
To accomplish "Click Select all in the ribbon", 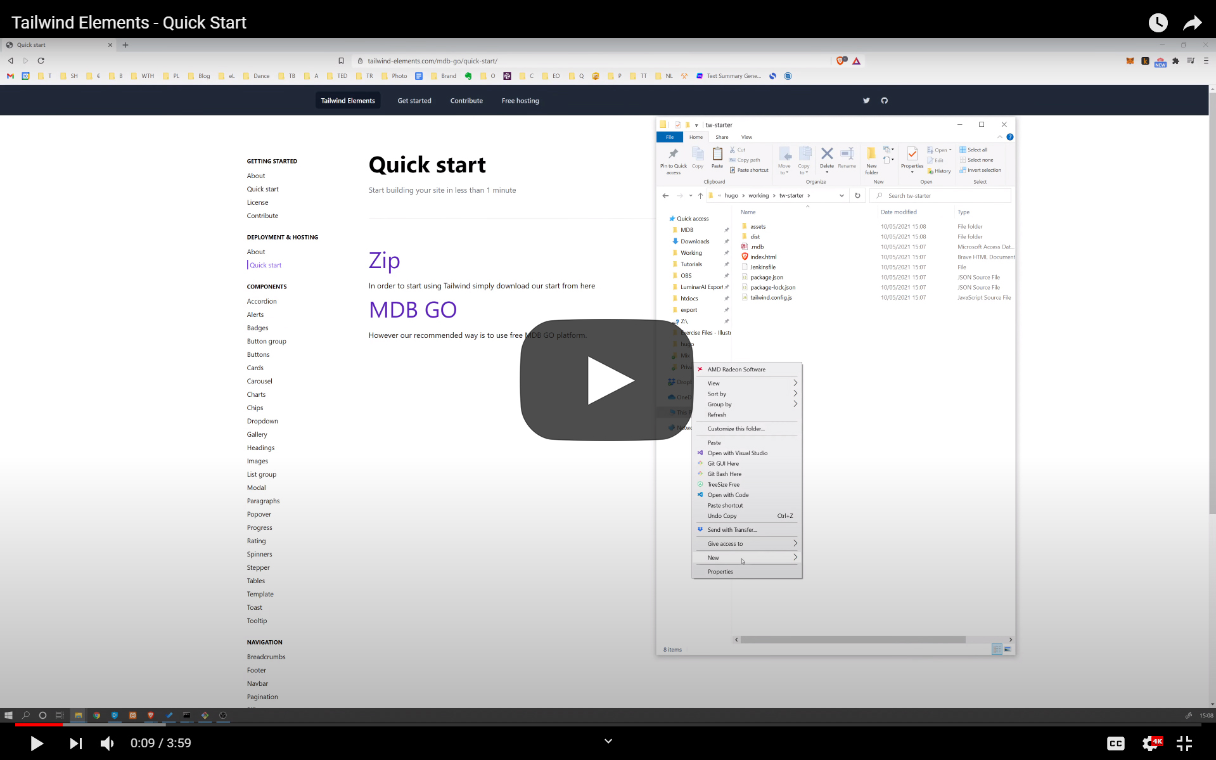I will coord(973,150).
